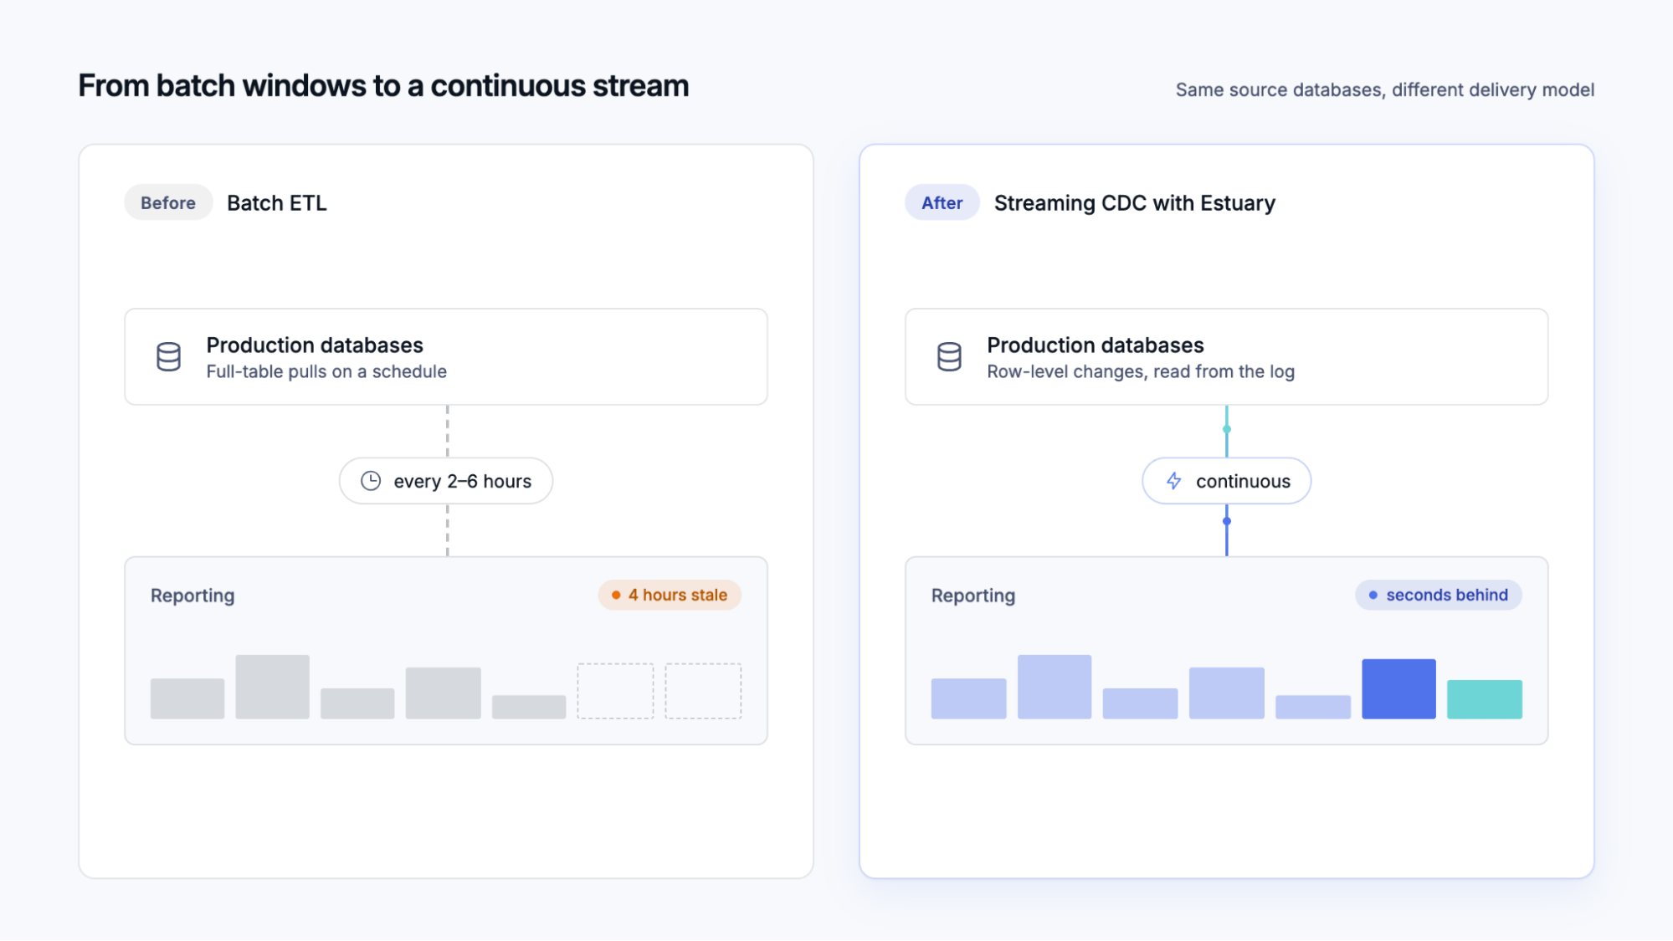Click Production databases title in Batch ETL card

[315, 345]
